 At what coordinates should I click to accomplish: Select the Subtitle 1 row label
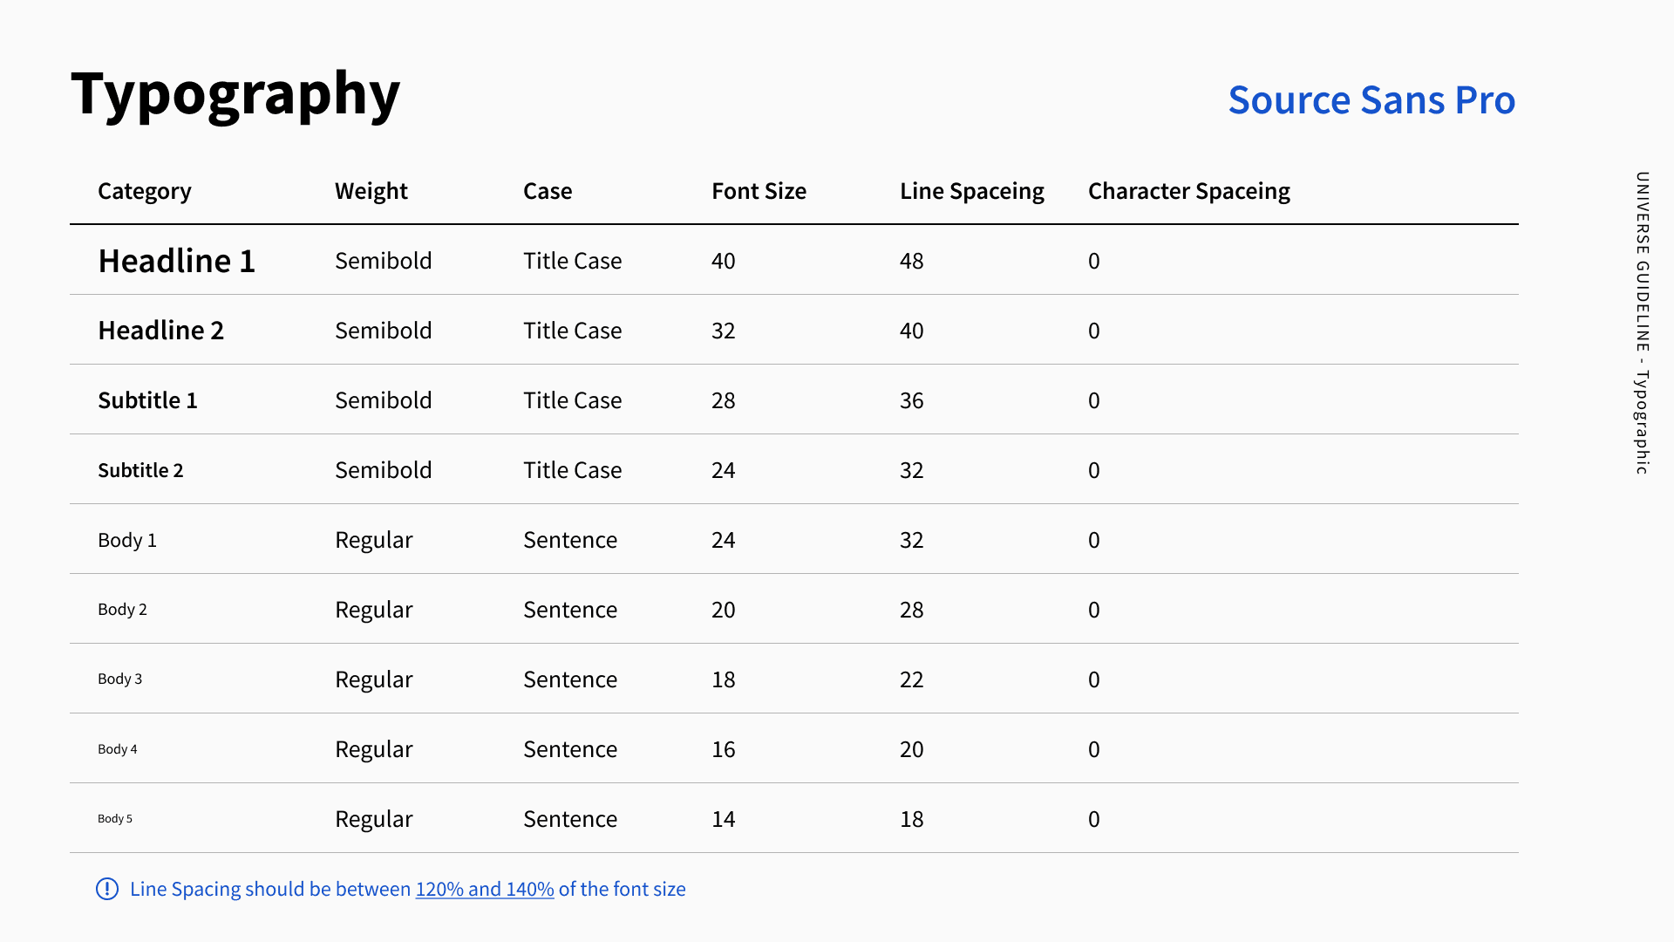point(147,400)
